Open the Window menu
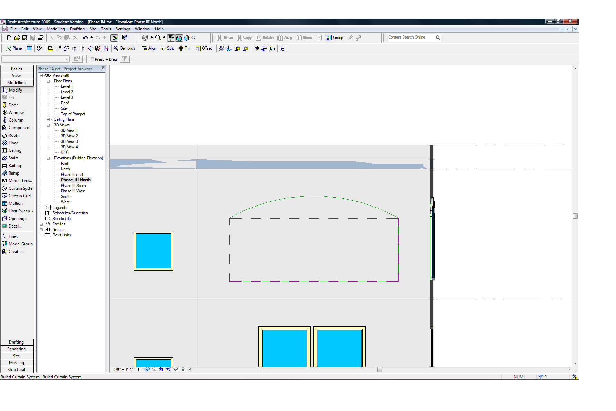 (x=143, y=29)
